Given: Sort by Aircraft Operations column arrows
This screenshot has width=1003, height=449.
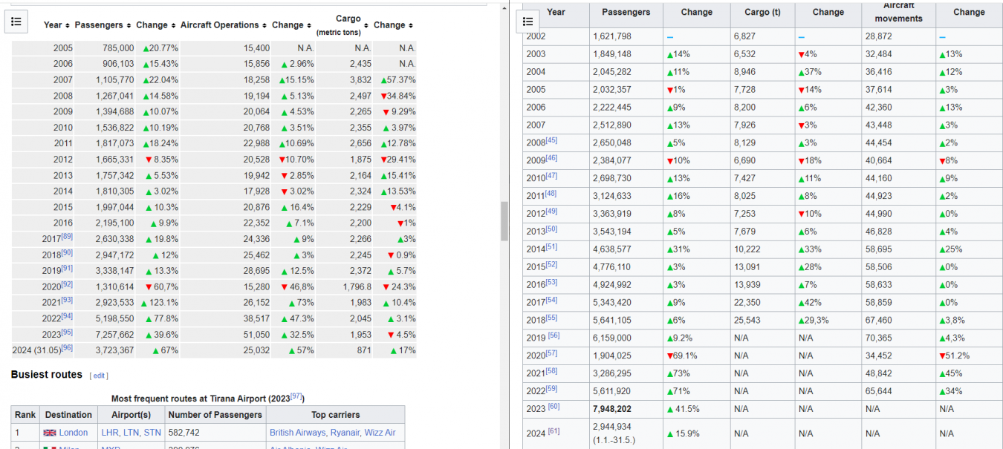Looking at the screenshot, I should pyautogui.click(x=264, y=26).
